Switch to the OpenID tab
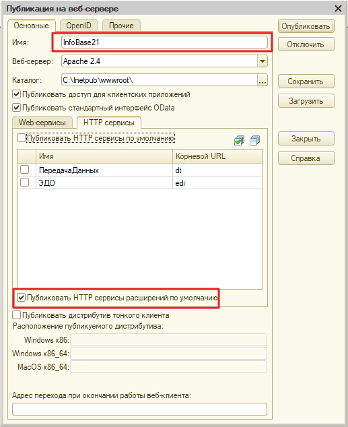Viewport: 348px width, 427px height. pyautogui.click(x=79, y=26)
